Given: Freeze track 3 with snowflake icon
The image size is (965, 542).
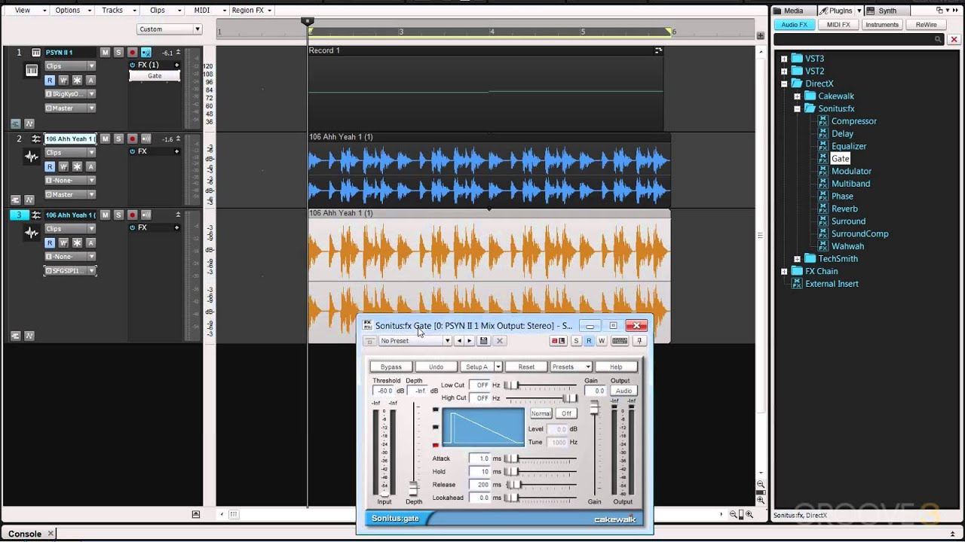Looking at the screenshot, I should [x=77, y=242].
